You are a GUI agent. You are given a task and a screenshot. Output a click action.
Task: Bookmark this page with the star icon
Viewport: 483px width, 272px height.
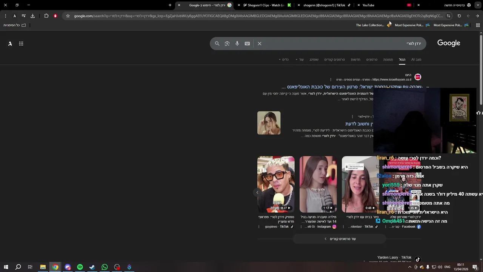68,16
